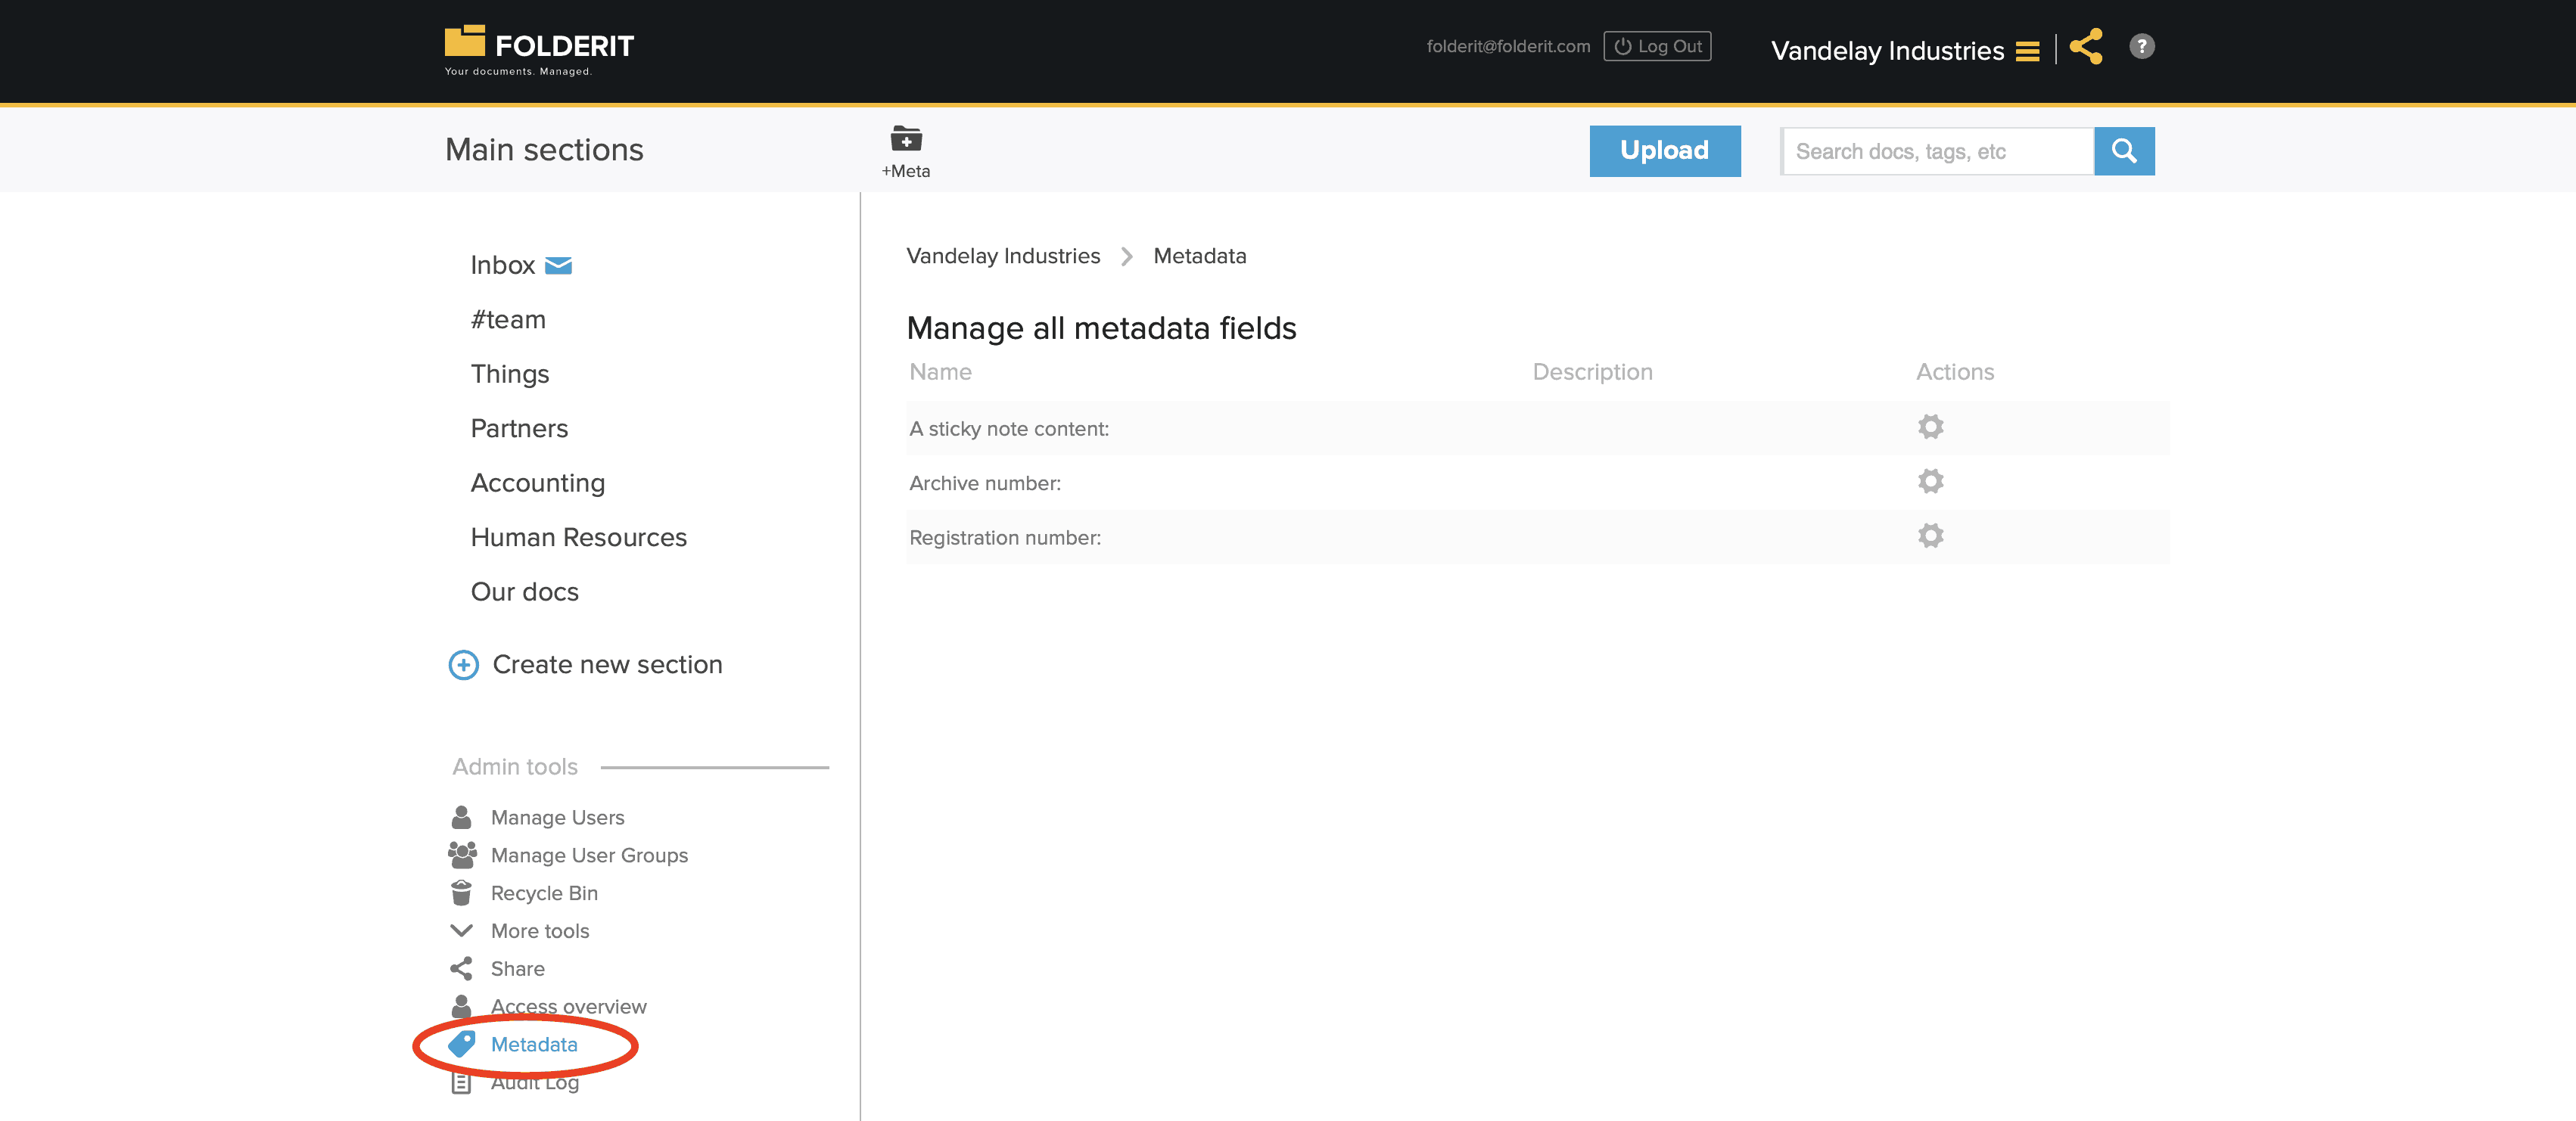The height and width of the screenshot is (1121, 2576).
Task: Click the Manage User Groups icon
Action: 462,855
